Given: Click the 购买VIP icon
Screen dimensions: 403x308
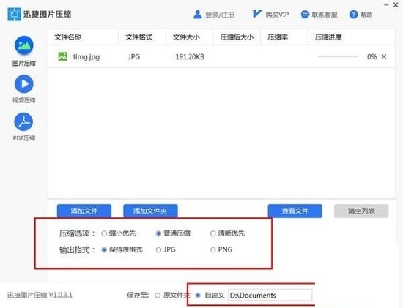Looking at the screenshot, I should click(x=256, y=14).
